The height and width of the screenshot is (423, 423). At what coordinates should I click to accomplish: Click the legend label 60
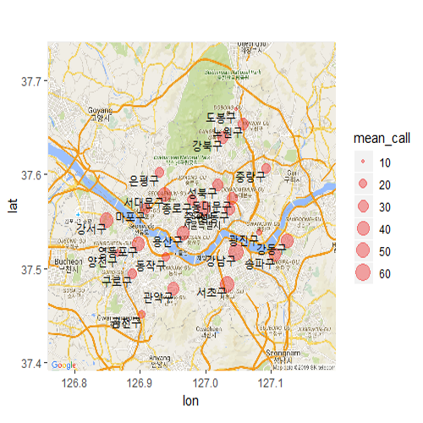click(x=385, y=274)
